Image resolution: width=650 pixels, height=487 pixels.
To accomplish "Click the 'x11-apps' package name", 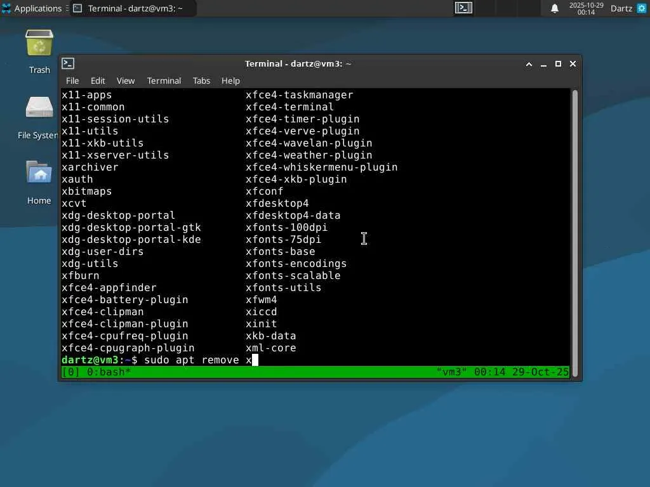I will tap(86, 95).
